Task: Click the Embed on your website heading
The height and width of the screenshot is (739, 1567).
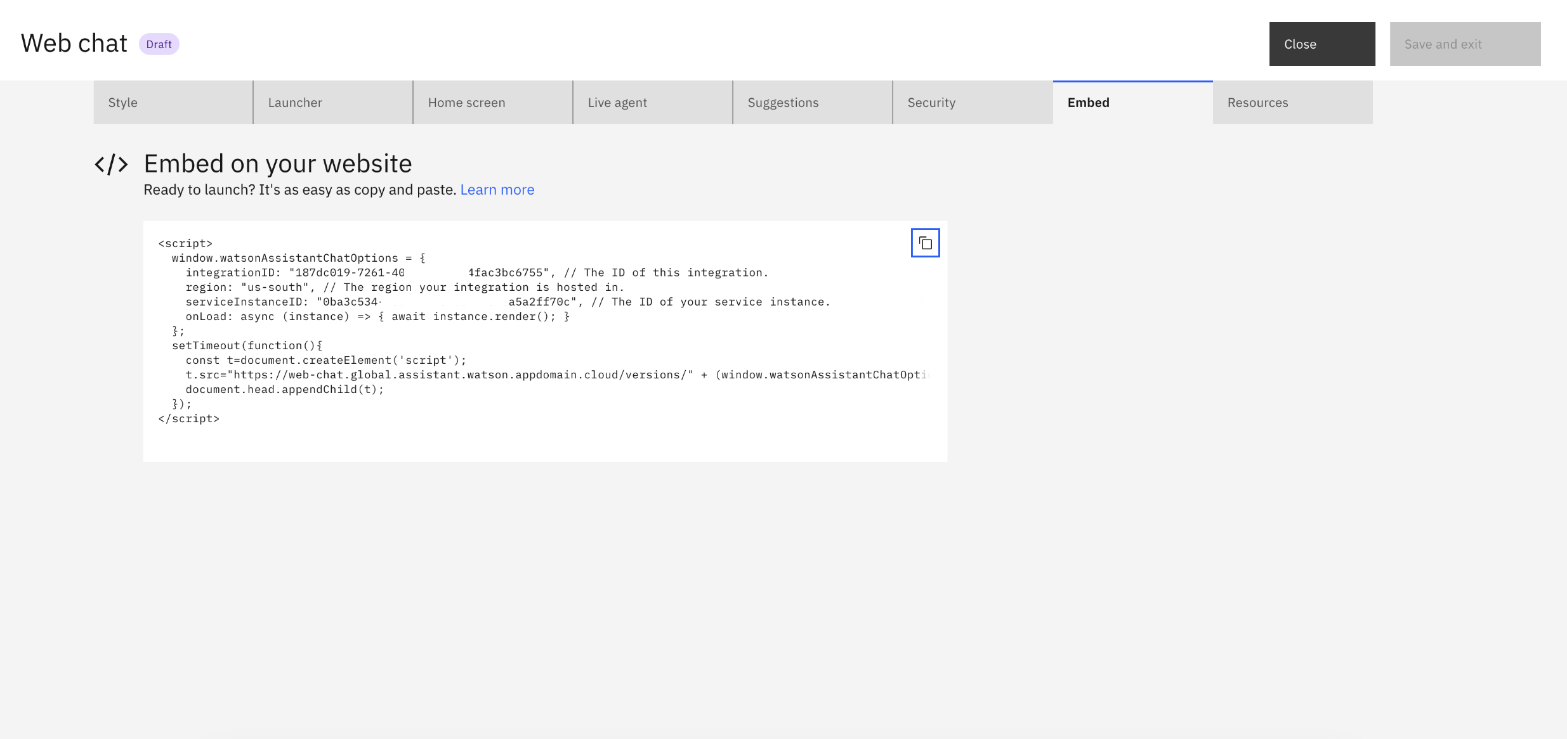Action: click(277, 164)
